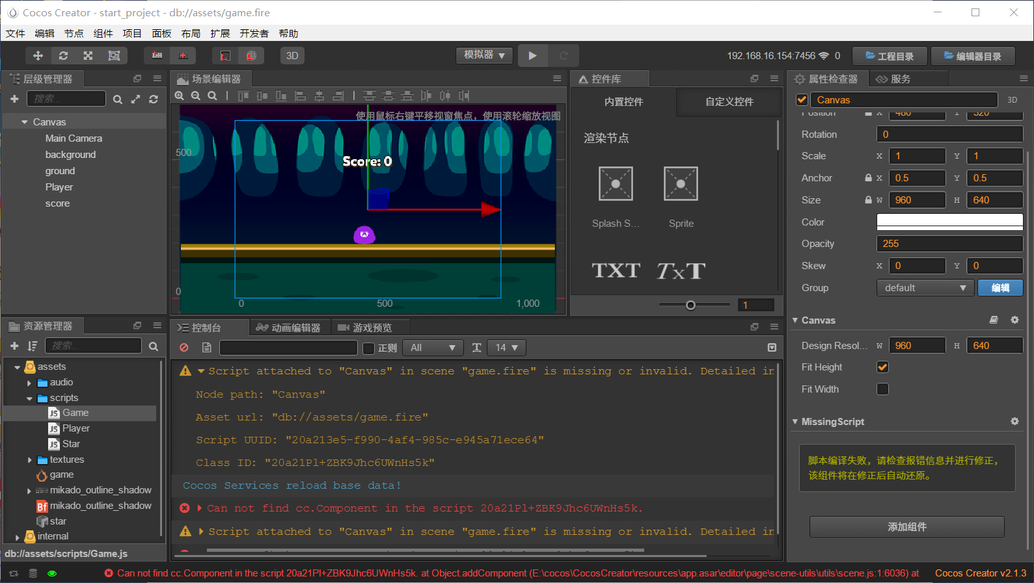Select the rotate transform tool
The image size is (1034, 583).
pos(63,56)
